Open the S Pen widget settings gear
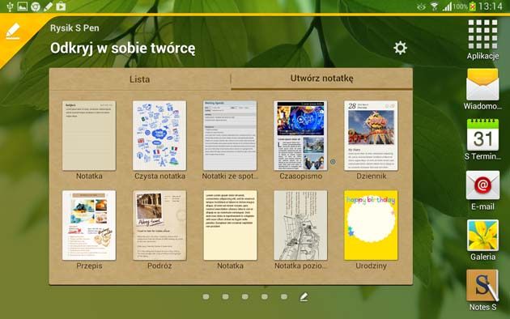This screenshot has height=319, width=510. 400,48
